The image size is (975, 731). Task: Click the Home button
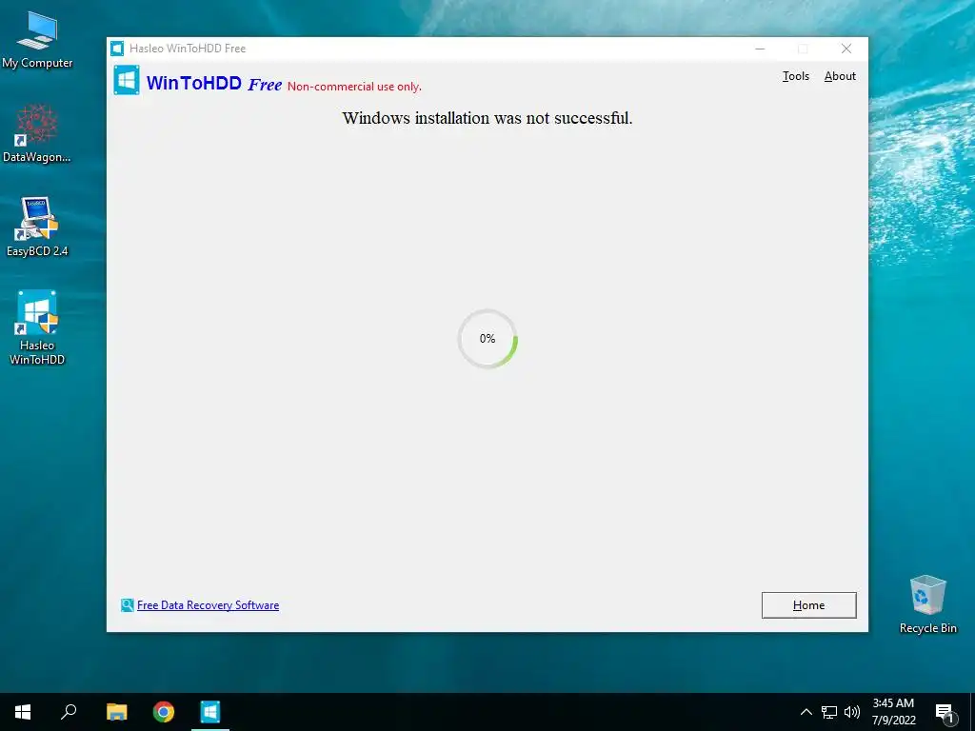(x=809, y=604)
